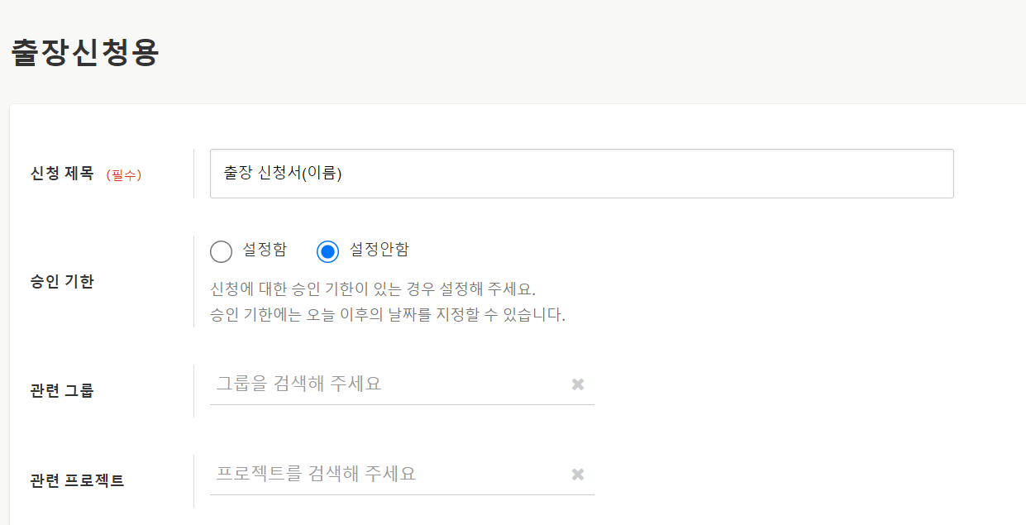Click the 출장 신청서(이름) text in the title box

coord(283,174)
